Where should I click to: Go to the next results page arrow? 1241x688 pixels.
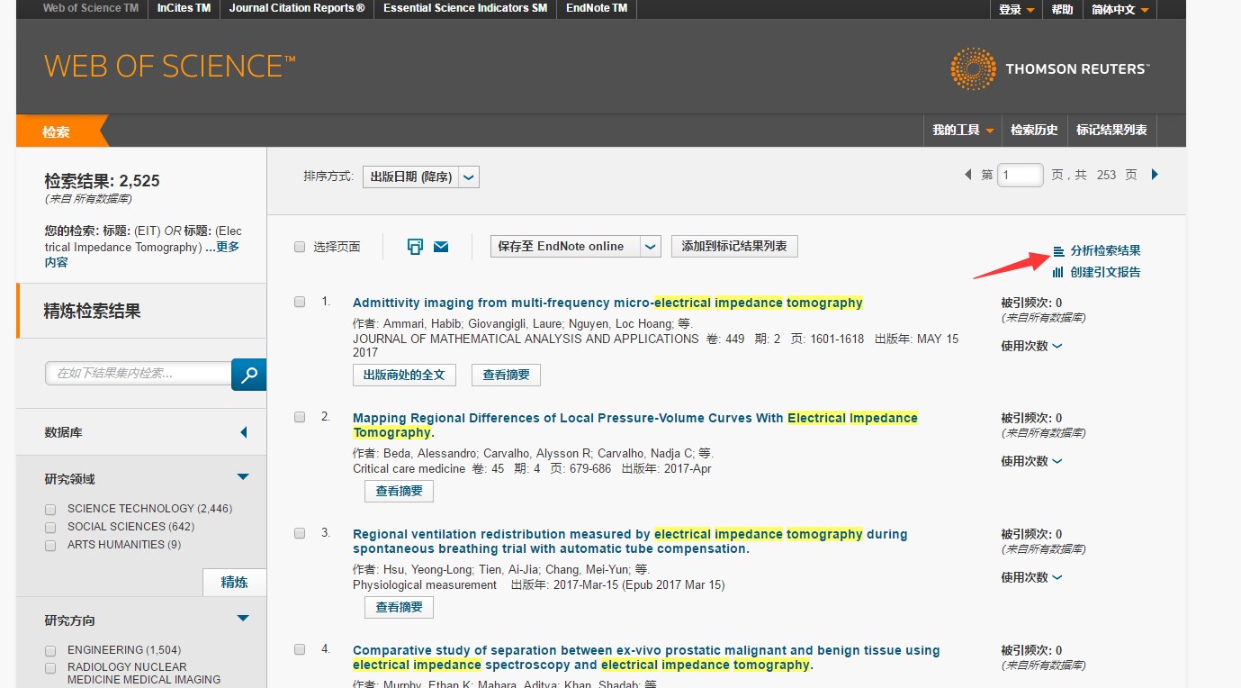[x=1156, y=175]
